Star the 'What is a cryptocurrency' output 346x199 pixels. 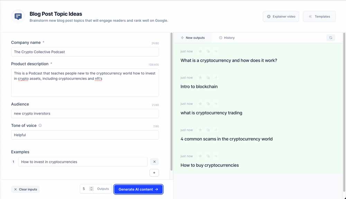tap(200, 51)
